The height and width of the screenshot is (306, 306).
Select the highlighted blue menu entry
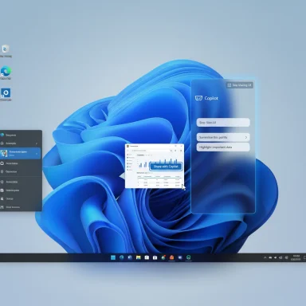pyautogui.click(x=21, y=153)
